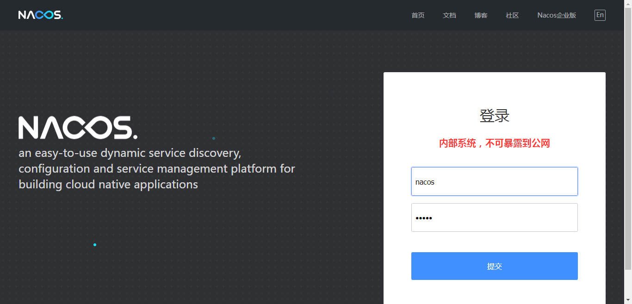Click the scrollbar down arrow

(x=628, y=300)
